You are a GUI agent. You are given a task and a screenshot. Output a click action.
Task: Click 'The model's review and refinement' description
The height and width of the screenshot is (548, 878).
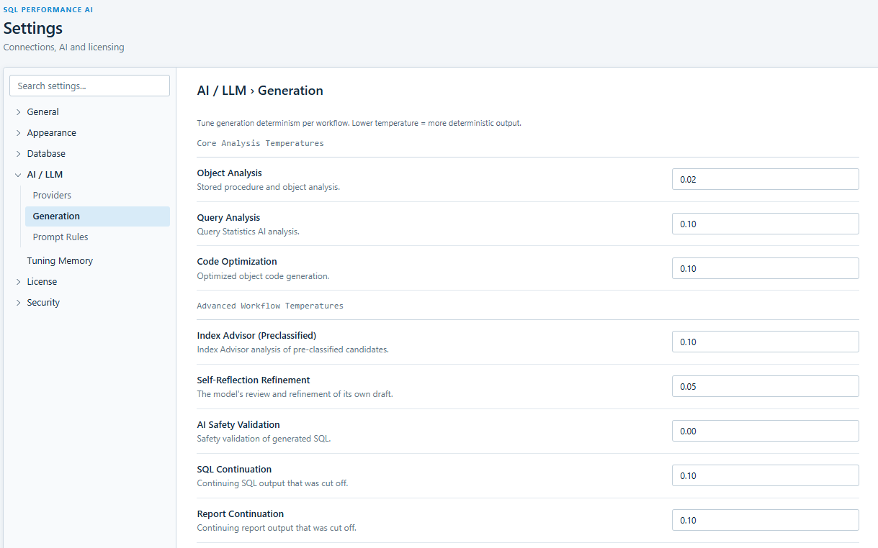(295, 394)
